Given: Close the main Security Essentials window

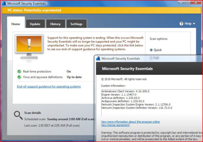Looking at the screenshot, I should pyautogui.click(x=196, y=2).
